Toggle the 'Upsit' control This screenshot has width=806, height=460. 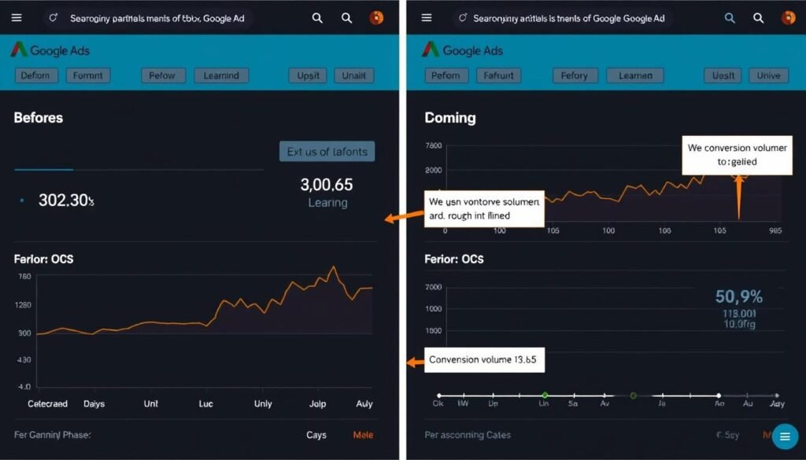307,75
